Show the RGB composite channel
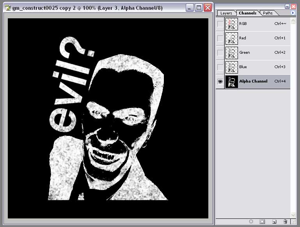300x227 pixels. click(220, 24)
